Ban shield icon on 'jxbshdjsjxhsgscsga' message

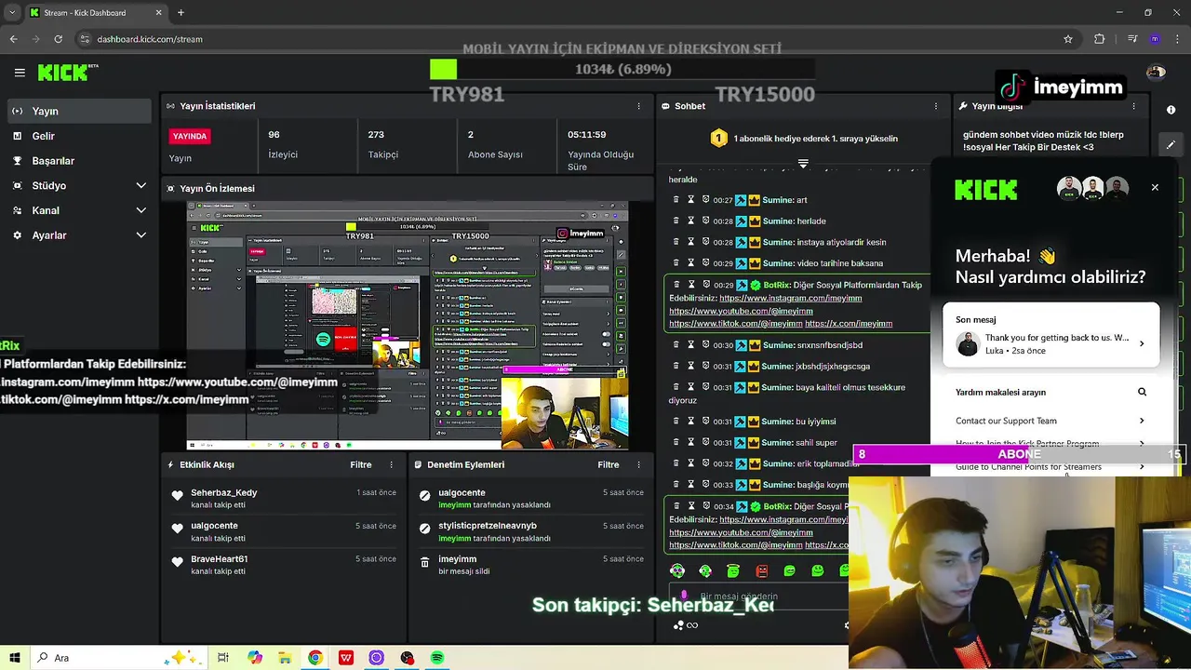pyautogui.click(x=705, y=366)
